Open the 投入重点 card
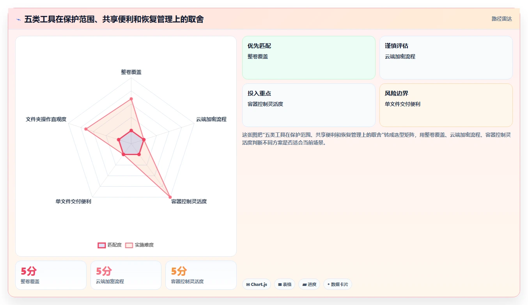This screenshot has width=528, height=305. pyautogui.click(x=309, y=105)
